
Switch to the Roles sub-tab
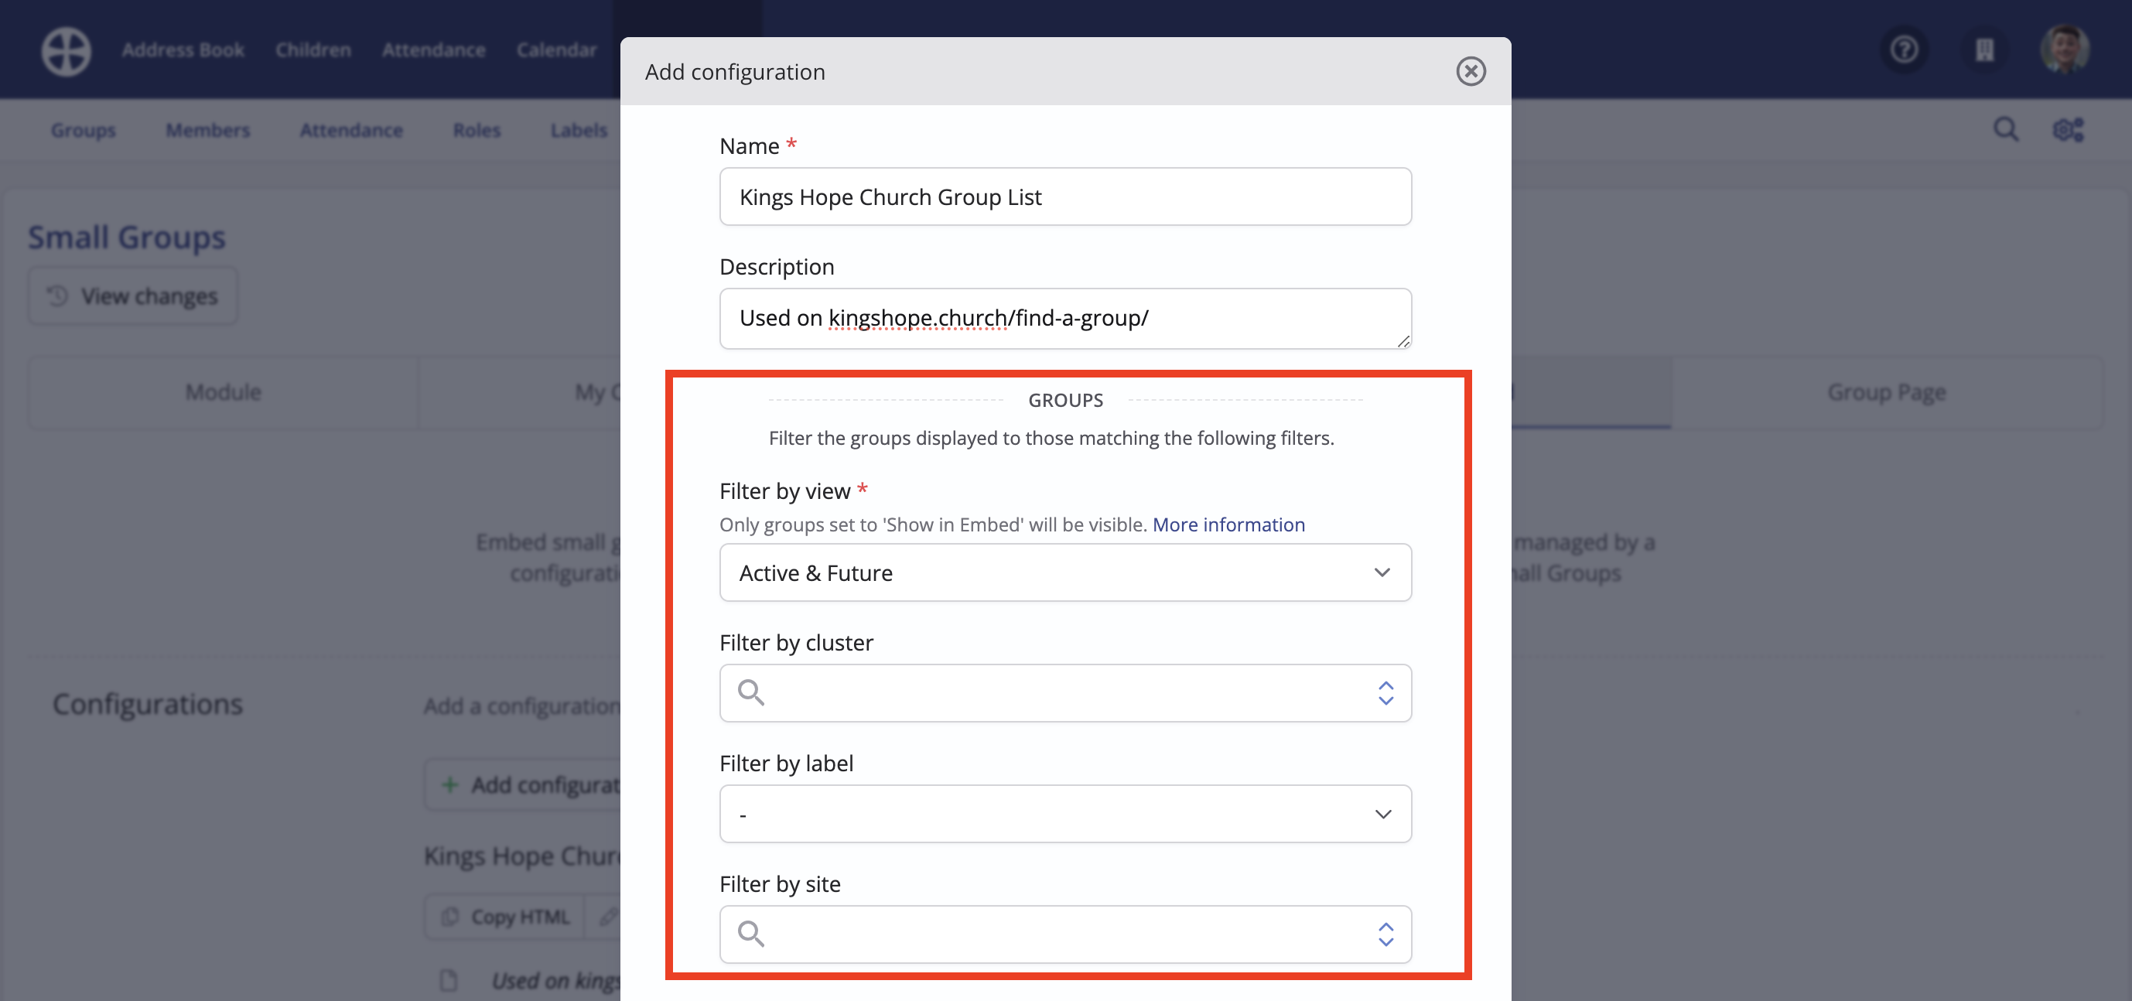(x=477, y=130)
